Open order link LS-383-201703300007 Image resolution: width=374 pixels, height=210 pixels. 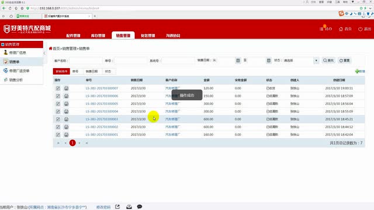102,88
